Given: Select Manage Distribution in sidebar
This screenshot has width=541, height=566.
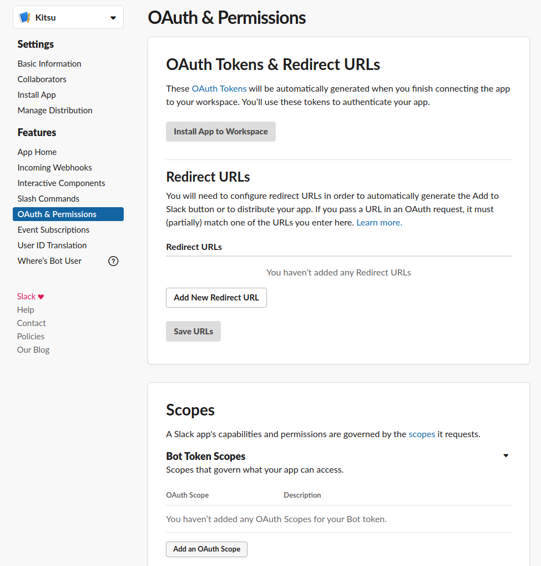Looking at the screenshot, I should click(x=55, y=111).
